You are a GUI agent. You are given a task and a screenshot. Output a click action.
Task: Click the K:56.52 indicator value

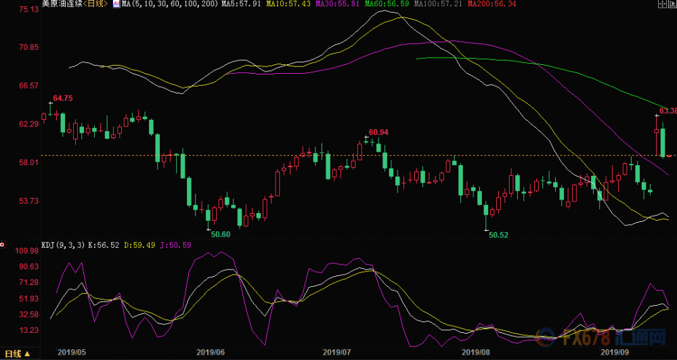click(104, 245)
